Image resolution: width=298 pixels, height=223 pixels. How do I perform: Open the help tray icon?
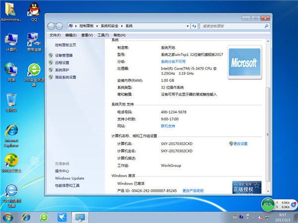tap(241, 217)
